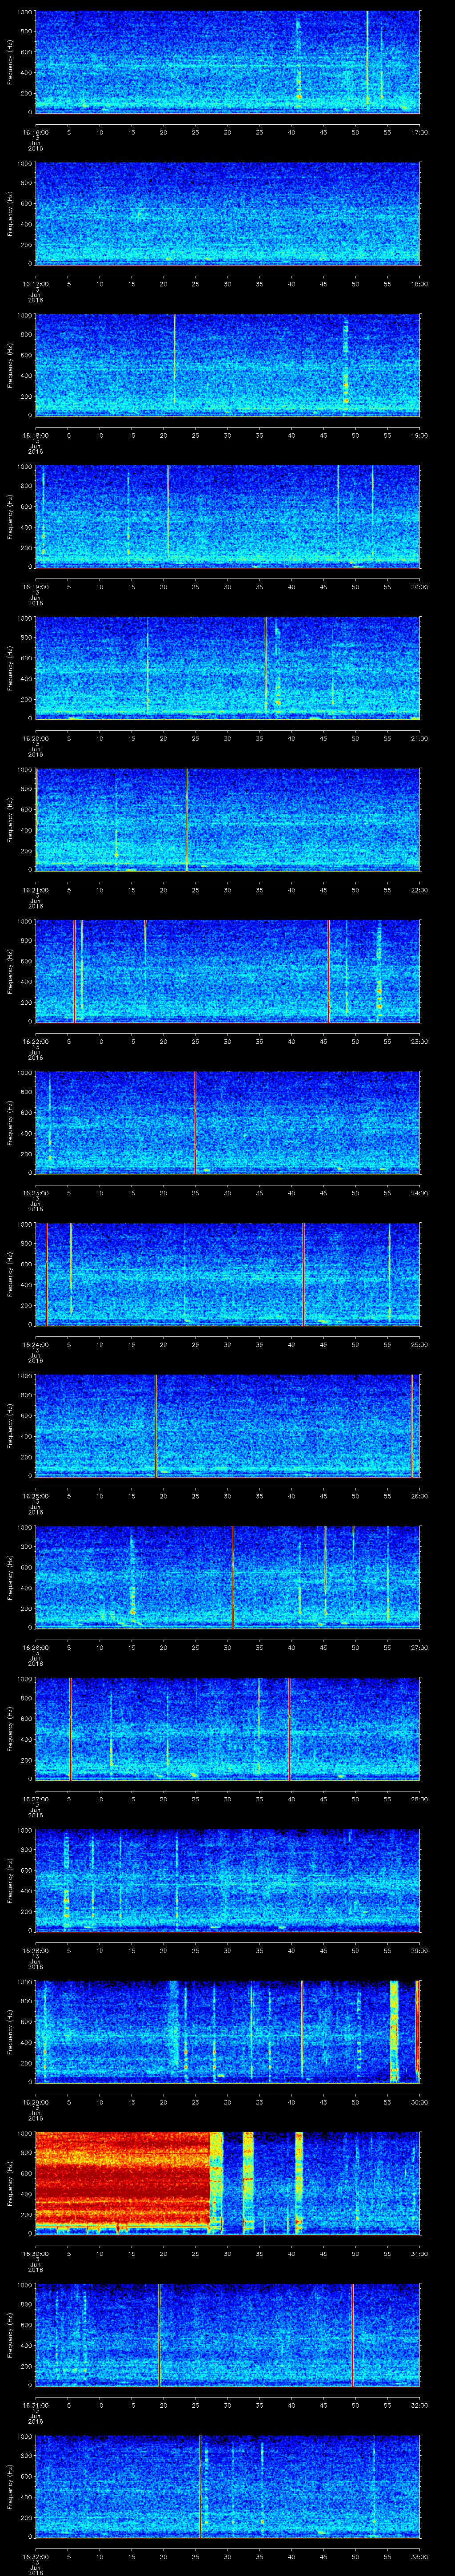455x2576 pixels.
Task: Click Frequency (Hz) axis label of 16:32:00 spectrogram
Action: (10, 2485)
